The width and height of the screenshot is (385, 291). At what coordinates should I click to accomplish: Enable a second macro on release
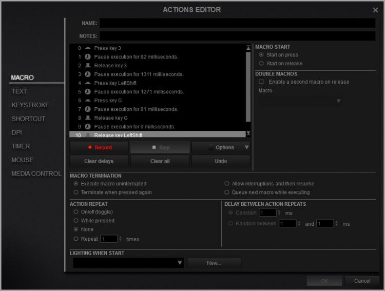(x=261, y=82)
